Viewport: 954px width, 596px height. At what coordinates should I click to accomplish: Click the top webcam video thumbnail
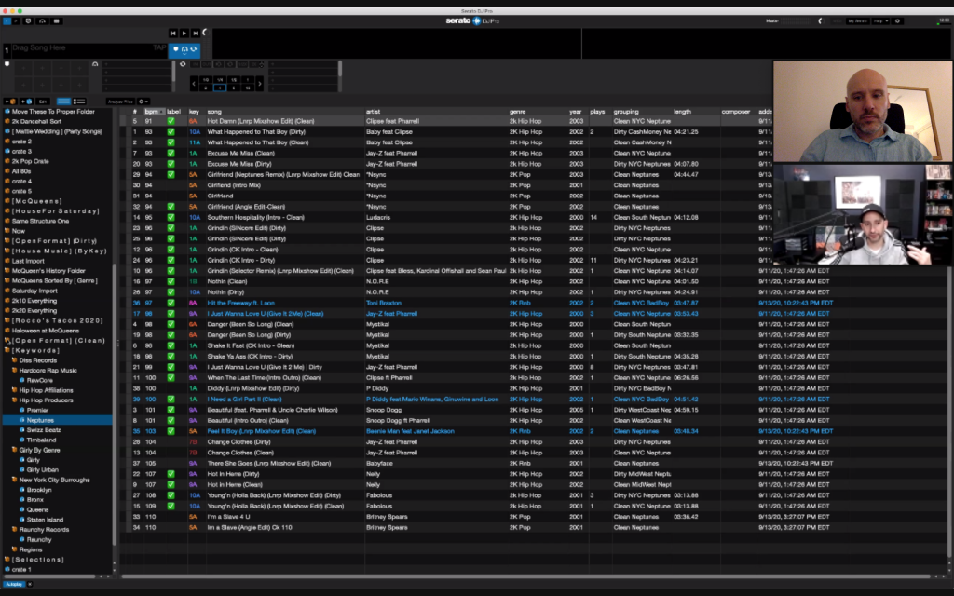pyautogui.click(x=862, y=112)
